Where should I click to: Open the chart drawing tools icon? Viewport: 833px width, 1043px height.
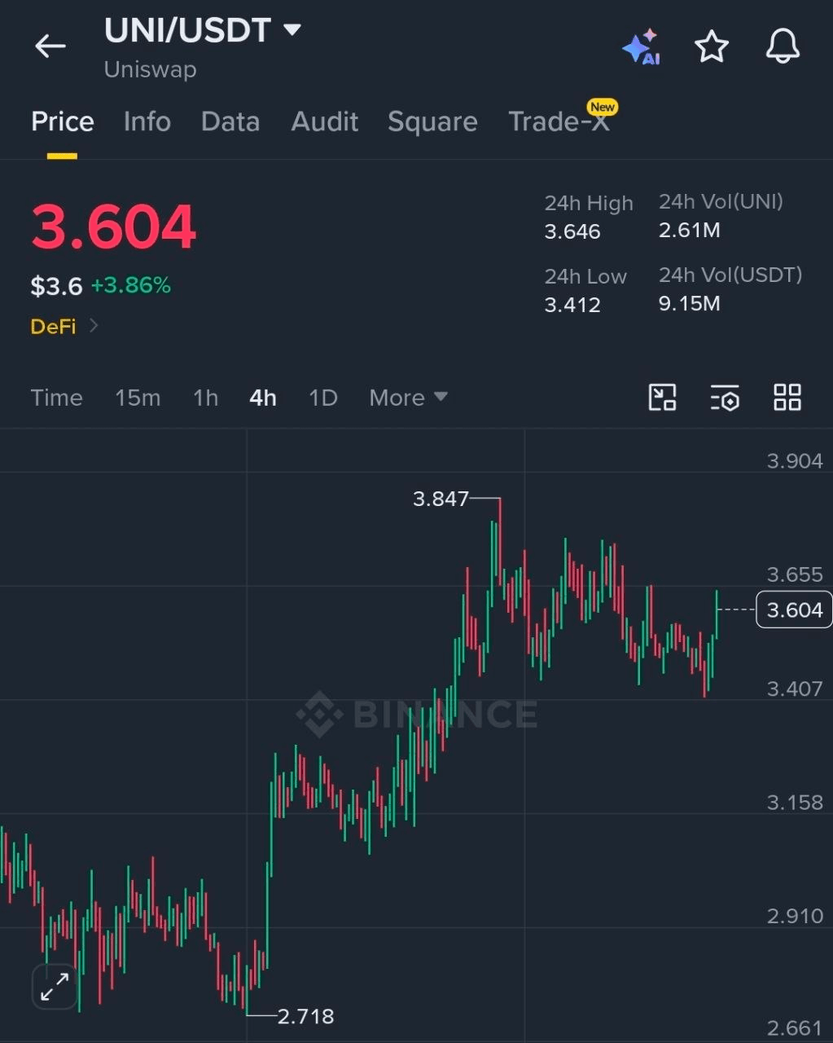tap(662, 398)
